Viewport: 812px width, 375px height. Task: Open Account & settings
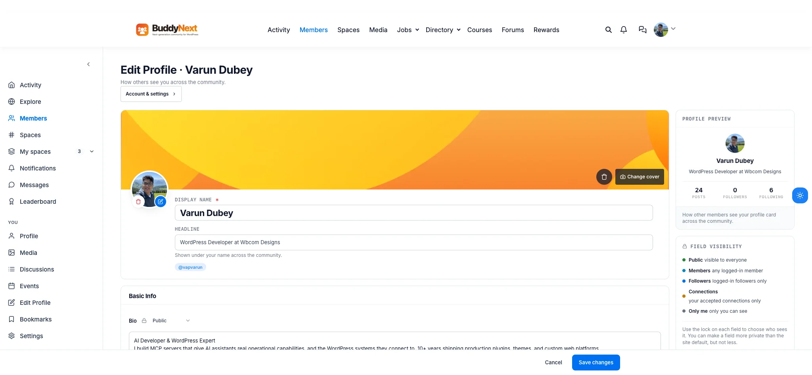click(151, 94)
